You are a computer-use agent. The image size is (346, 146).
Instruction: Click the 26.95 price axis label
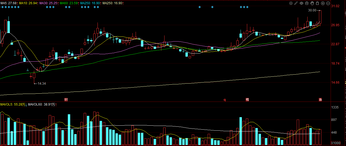[x=336, y=25]
